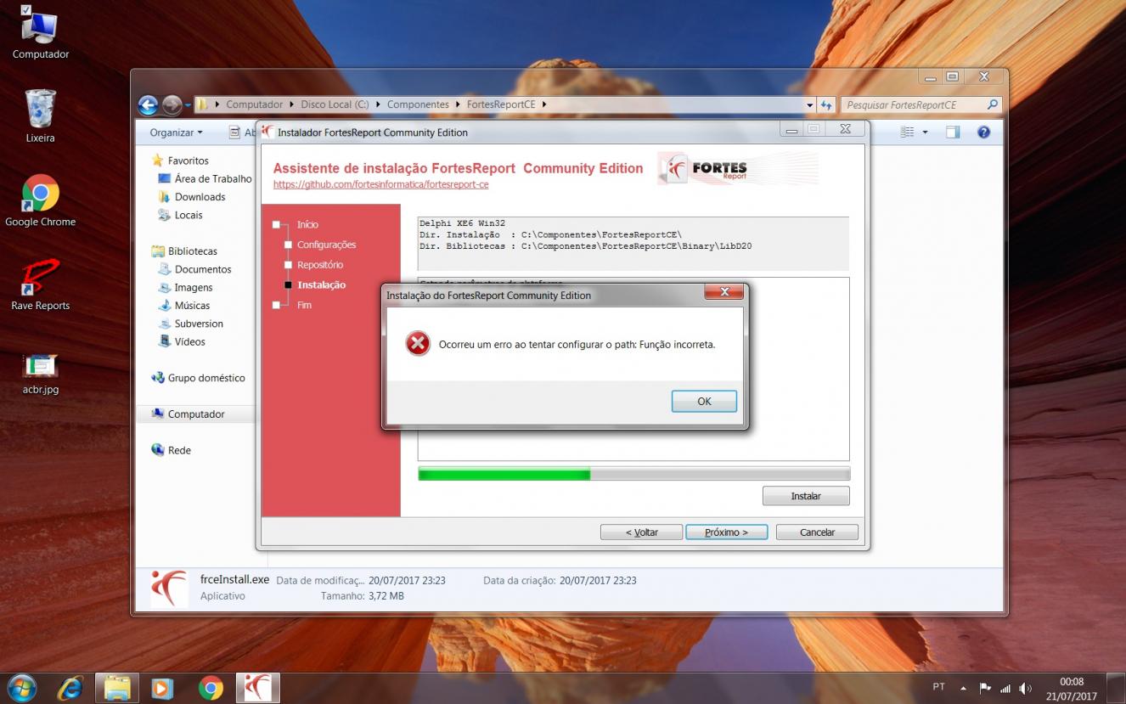Open Documentos library in the navigation pane
The width and height of the screenshot is (1126, 704).
[203, 269]
